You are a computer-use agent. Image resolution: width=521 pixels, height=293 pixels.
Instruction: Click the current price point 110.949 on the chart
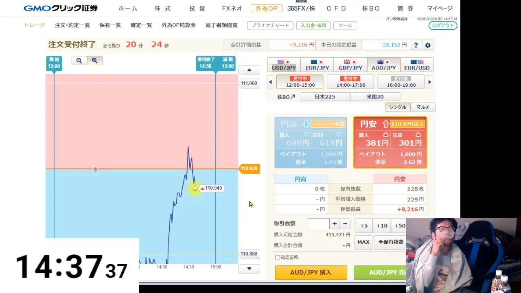tap(195, 188)
